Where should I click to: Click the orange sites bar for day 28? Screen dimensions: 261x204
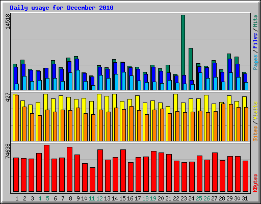pos(223,122)
